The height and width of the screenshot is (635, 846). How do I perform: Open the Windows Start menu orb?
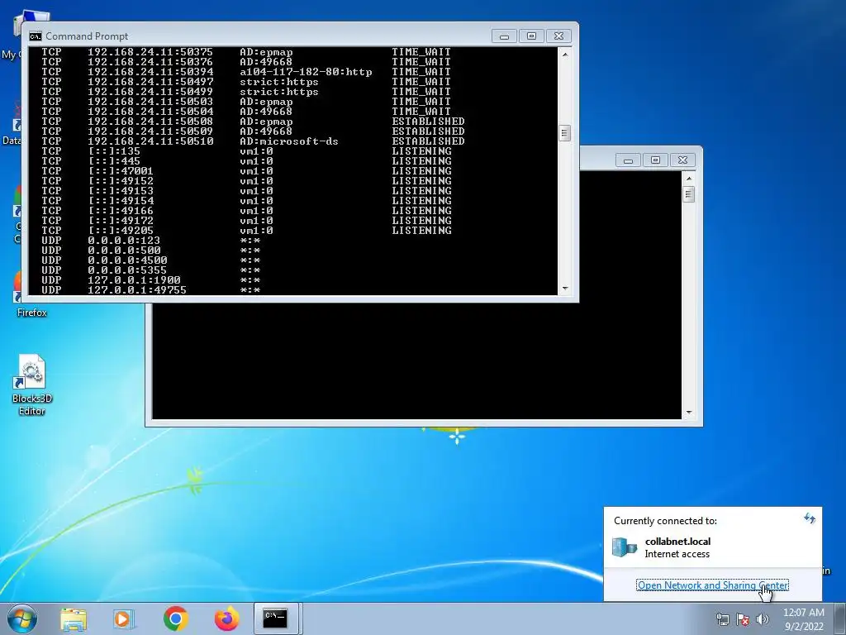point(21,618)
